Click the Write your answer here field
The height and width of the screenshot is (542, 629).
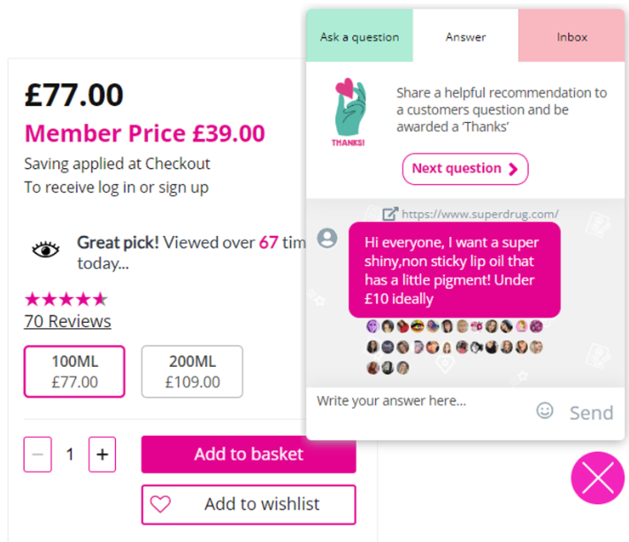(x=416, y=401)
